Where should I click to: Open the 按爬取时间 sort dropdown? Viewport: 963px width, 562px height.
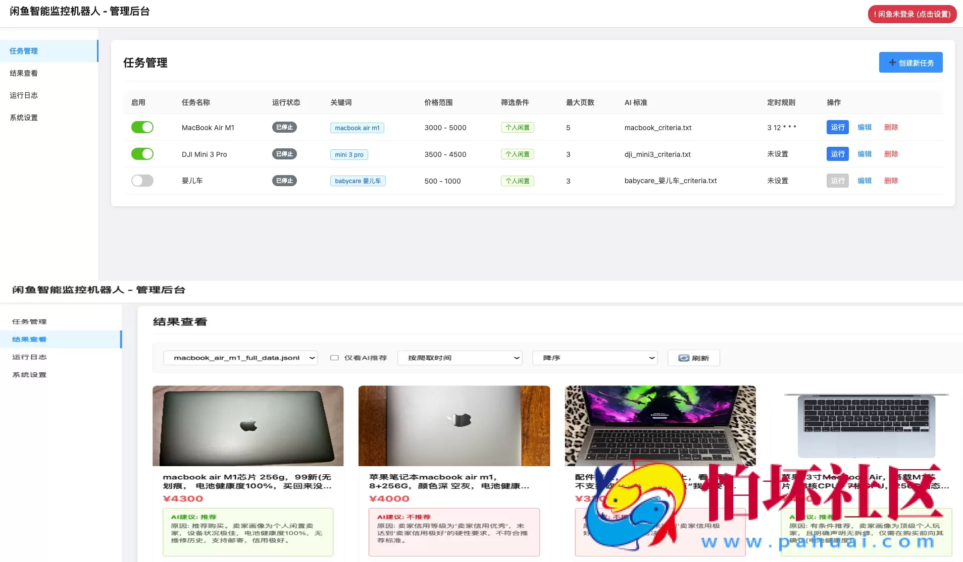click(459, 358)
